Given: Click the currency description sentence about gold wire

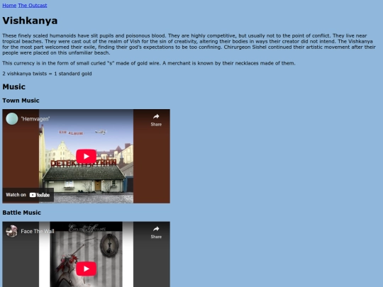Looking at the screenshot, I should pos(149,63).
